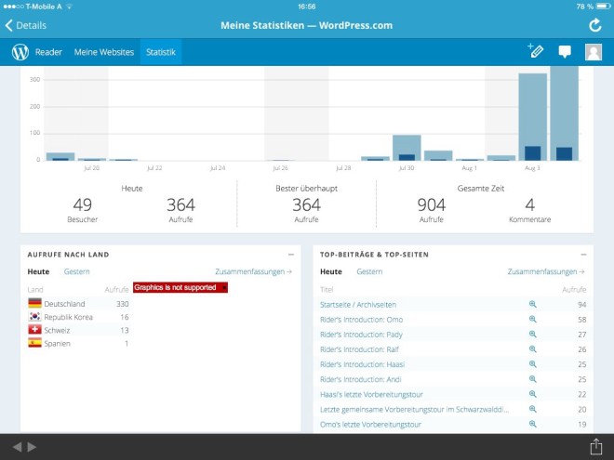The image size is (614, 460).
Task: Tap the share icon in bottom bar
Action: (x=596, y=447)
